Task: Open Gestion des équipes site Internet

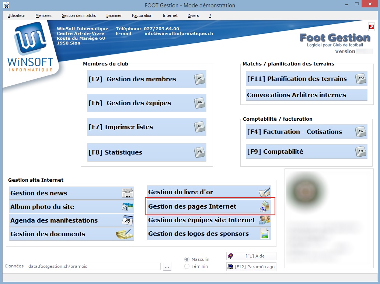Action: [209, 220]
